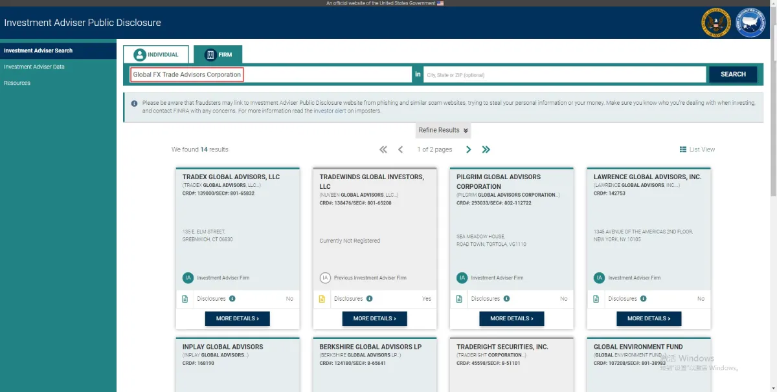Go to next page of results

(469, 149)
